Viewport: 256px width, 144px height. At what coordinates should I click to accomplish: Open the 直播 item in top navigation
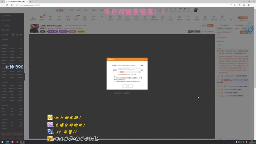pyautogui.click(x=78, y=10)
